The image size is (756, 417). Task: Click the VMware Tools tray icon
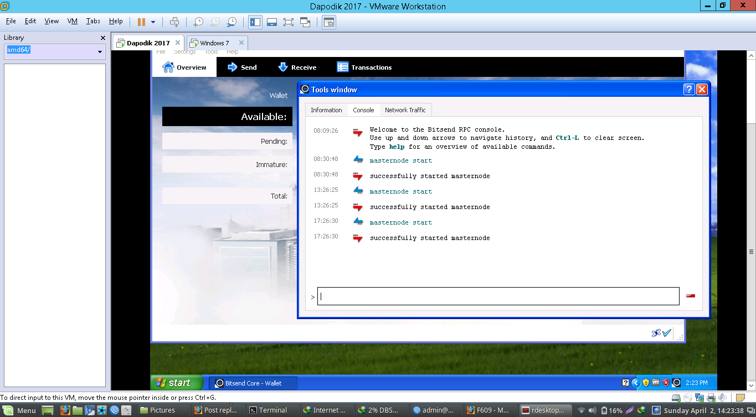click(x=656, y=382)
